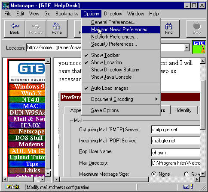Open Find with the binoculars icon
208x192 pixels.
point(169,29)
